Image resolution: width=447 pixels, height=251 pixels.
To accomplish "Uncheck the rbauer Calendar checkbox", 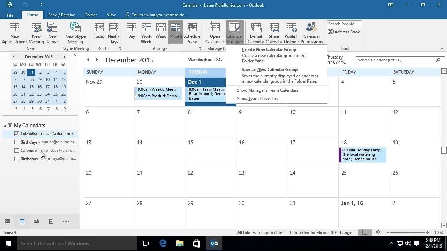I will click(x=16, y=134).
